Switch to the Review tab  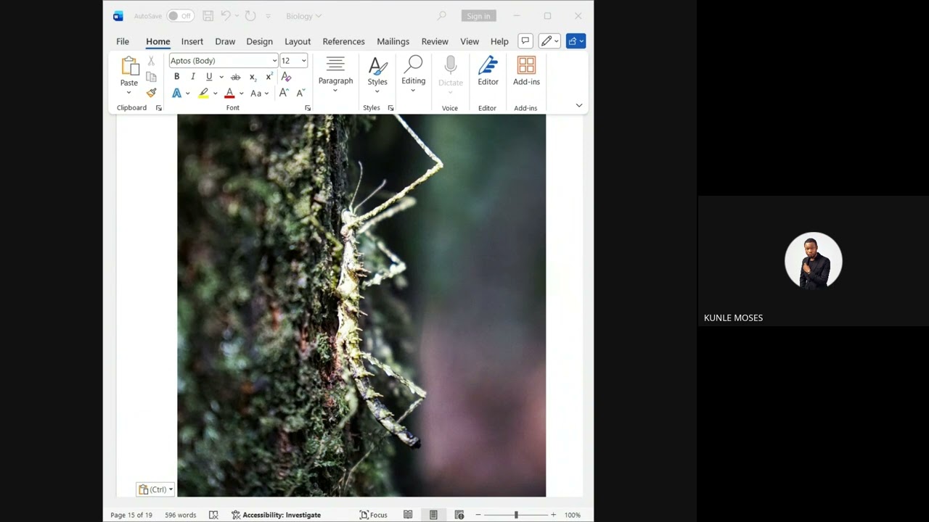(435, 41)
